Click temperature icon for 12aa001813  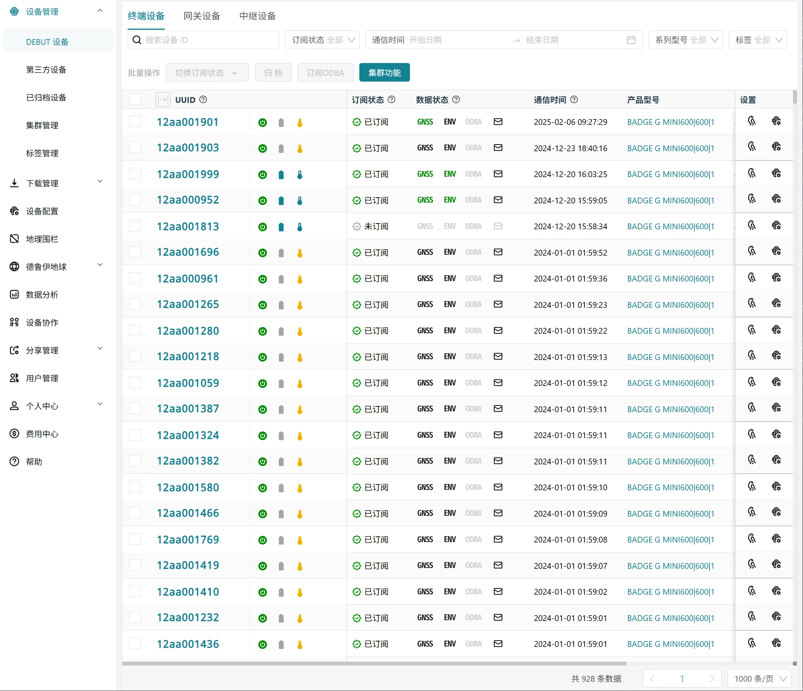click(x=299, y=227)
